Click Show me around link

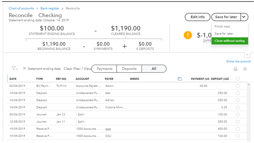coord(238,61)
